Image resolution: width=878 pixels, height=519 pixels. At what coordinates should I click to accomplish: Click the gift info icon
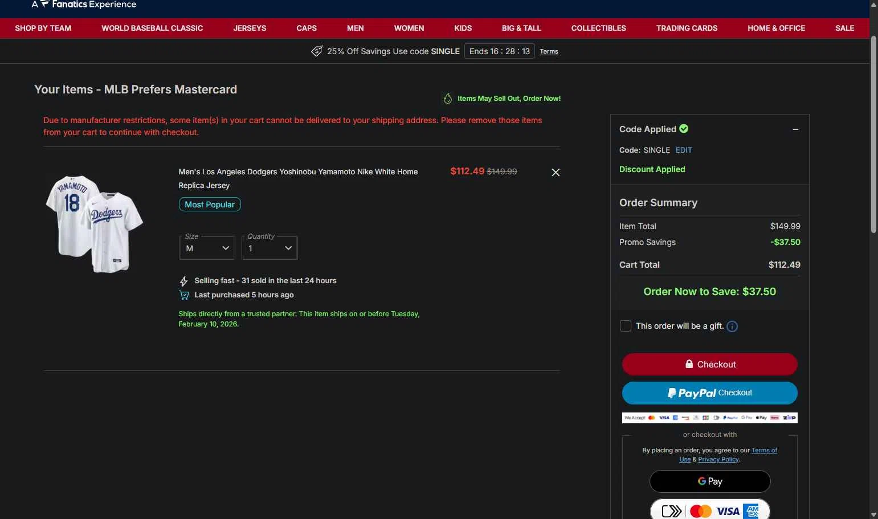click(x=732, y=326)
